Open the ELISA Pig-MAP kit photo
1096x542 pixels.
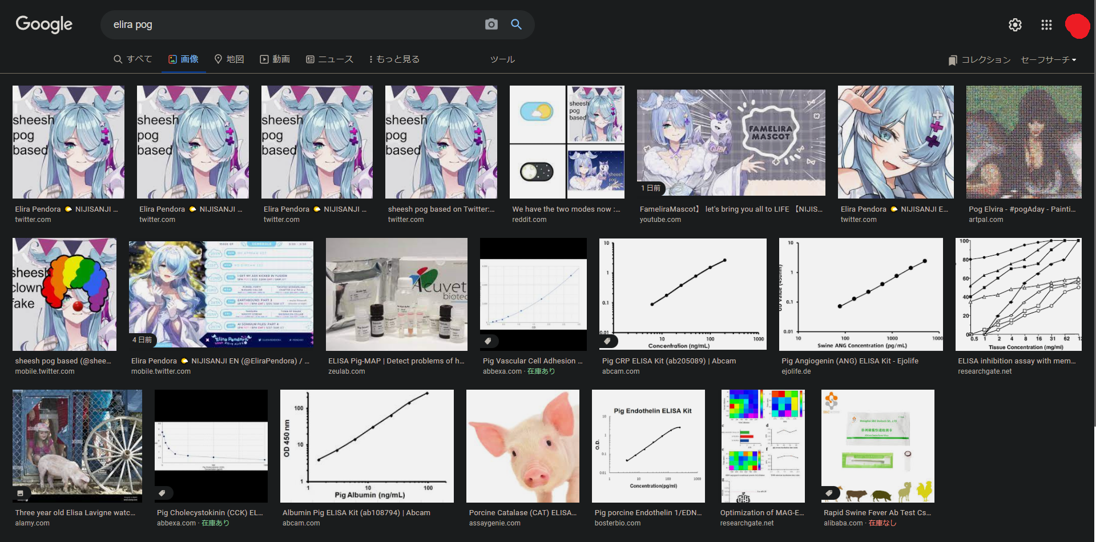tap(397, 294)
